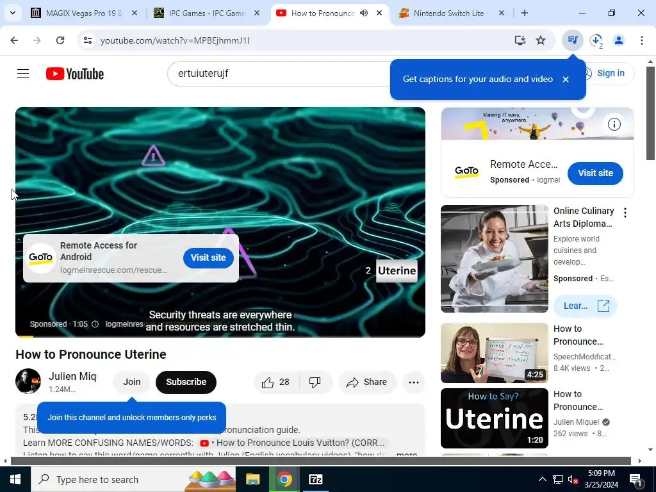Open How to Say Uterine thumbnail
The image size is (656, 492).
[494, 418]
